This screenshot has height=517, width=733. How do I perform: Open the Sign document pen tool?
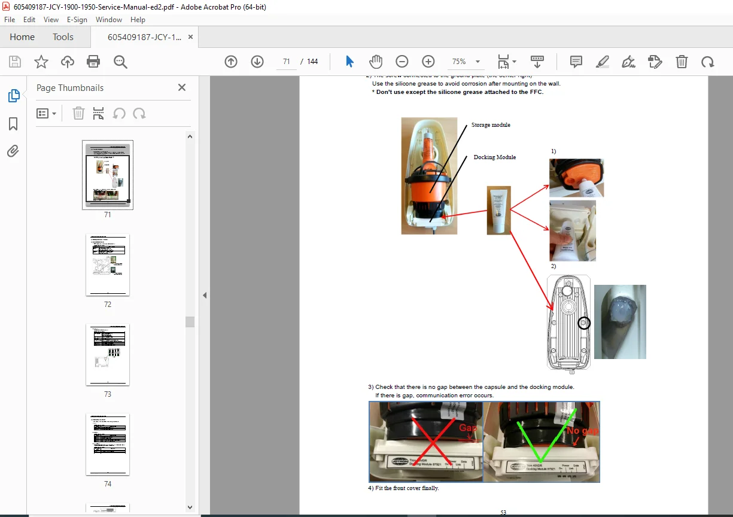pos(628,62)
